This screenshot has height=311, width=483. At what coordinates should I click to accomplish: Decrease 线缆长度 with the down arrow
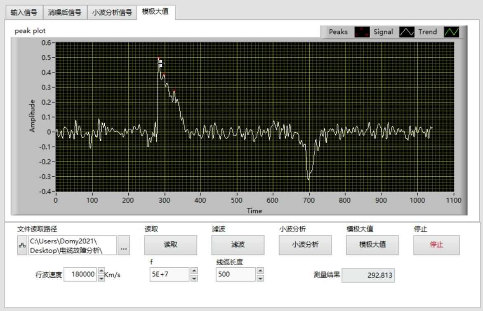(260, 278)
